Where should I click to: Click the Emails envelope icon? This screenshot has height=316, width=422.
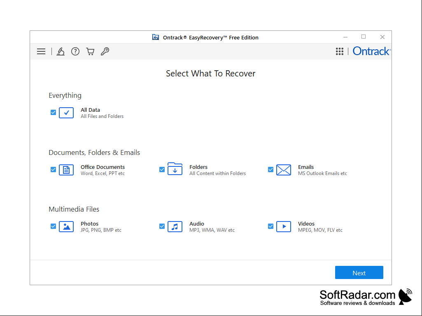click(284, 170)
